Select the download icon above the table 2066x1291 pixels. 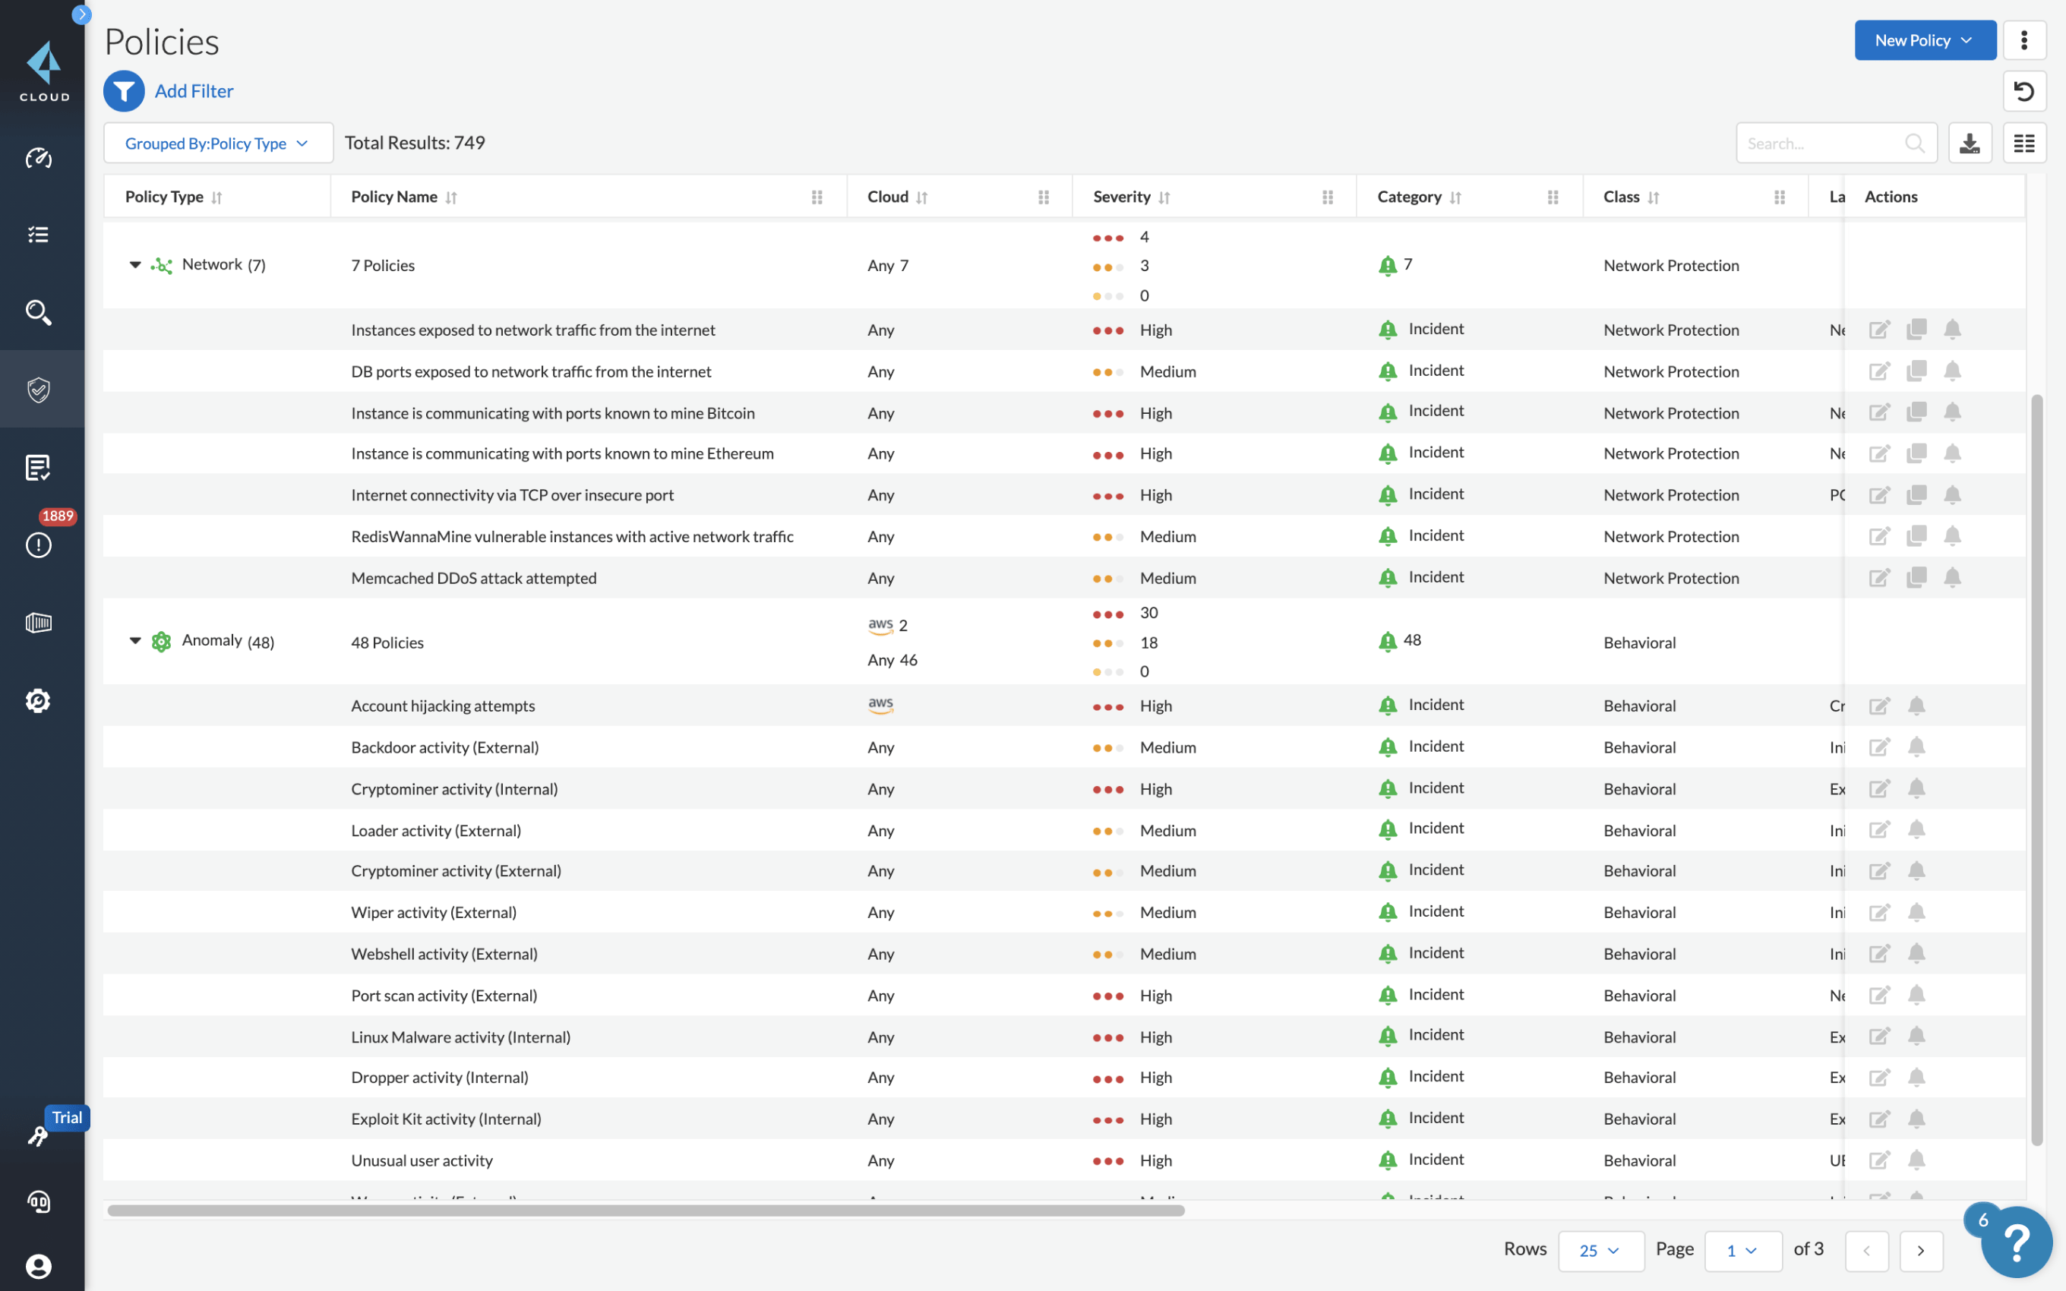[x=1970, y=143]
